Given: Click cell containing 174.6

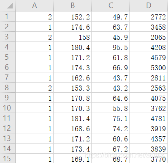Looking at the screenshot, I should (x=72, y=27).
